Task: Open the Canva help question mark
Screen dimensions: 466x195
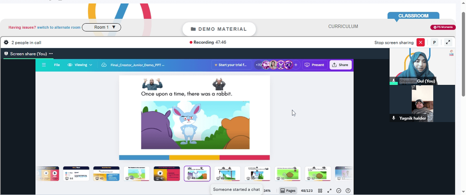Action: click(x=348, y=190)
